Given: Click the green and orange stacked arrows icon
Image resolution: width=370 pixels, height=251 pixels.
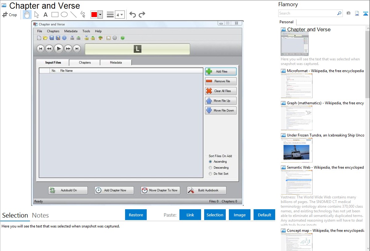Looking at the screenshot, I should pos(100,38).
